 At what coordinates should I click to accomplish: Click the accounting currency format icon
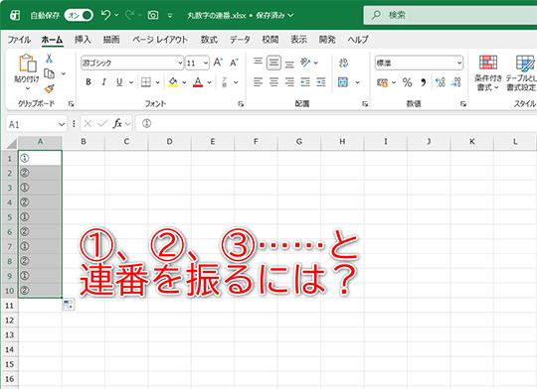382,82
